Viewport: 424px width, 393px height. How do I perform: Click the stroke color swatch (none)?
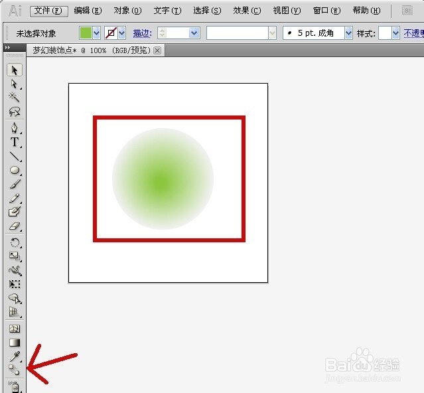pyautogui.click(x=111, y=33)
